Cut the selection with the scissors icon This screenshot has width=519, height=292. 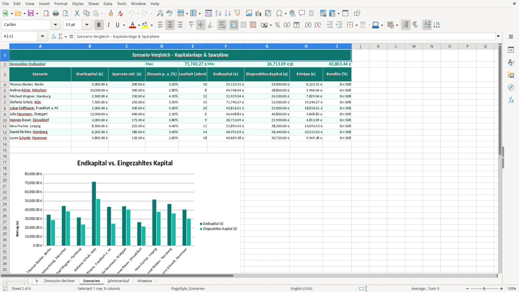pyautogui.click(x=77, y=13)
